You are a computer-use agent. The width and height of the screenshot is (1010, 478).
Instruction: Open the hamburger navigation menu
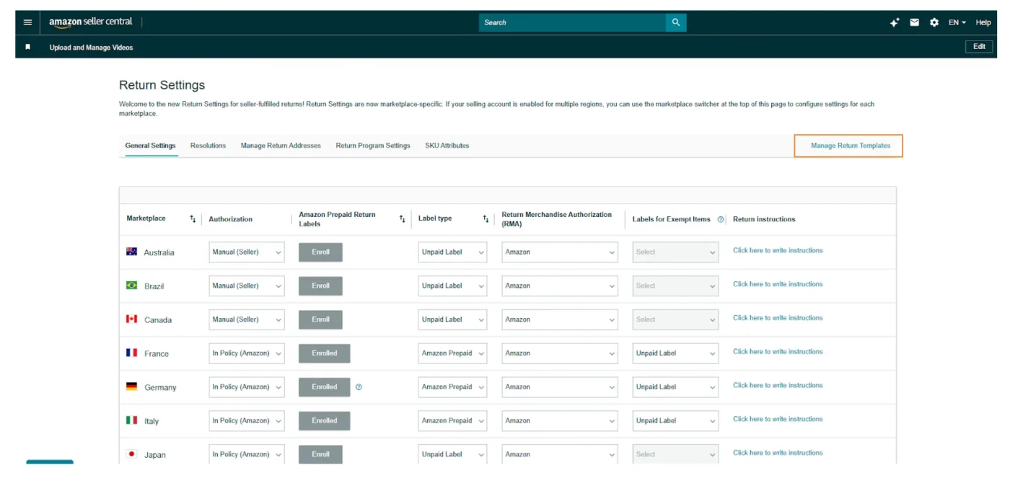(27, 22)
